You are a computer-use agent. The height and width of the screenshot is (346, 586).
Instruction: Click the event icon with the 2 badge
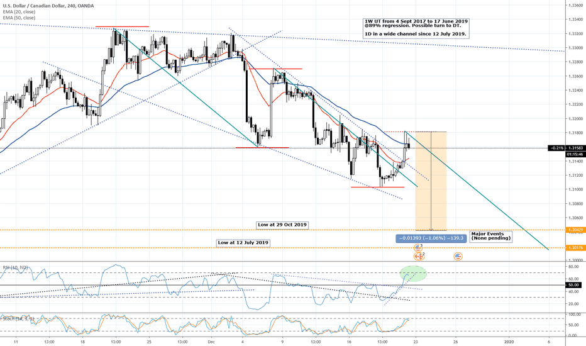[419, 256]
